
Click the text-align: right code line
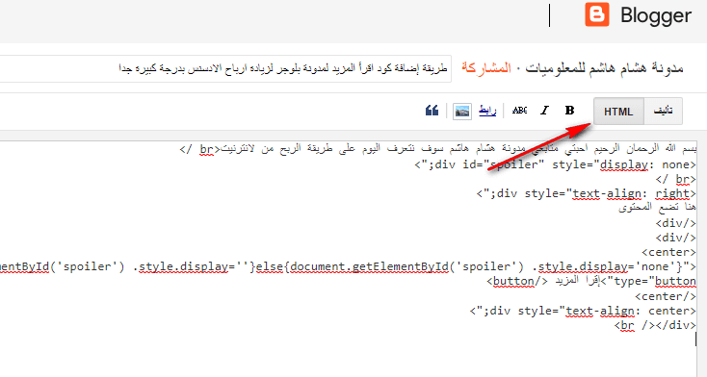(x=587, y=194)
